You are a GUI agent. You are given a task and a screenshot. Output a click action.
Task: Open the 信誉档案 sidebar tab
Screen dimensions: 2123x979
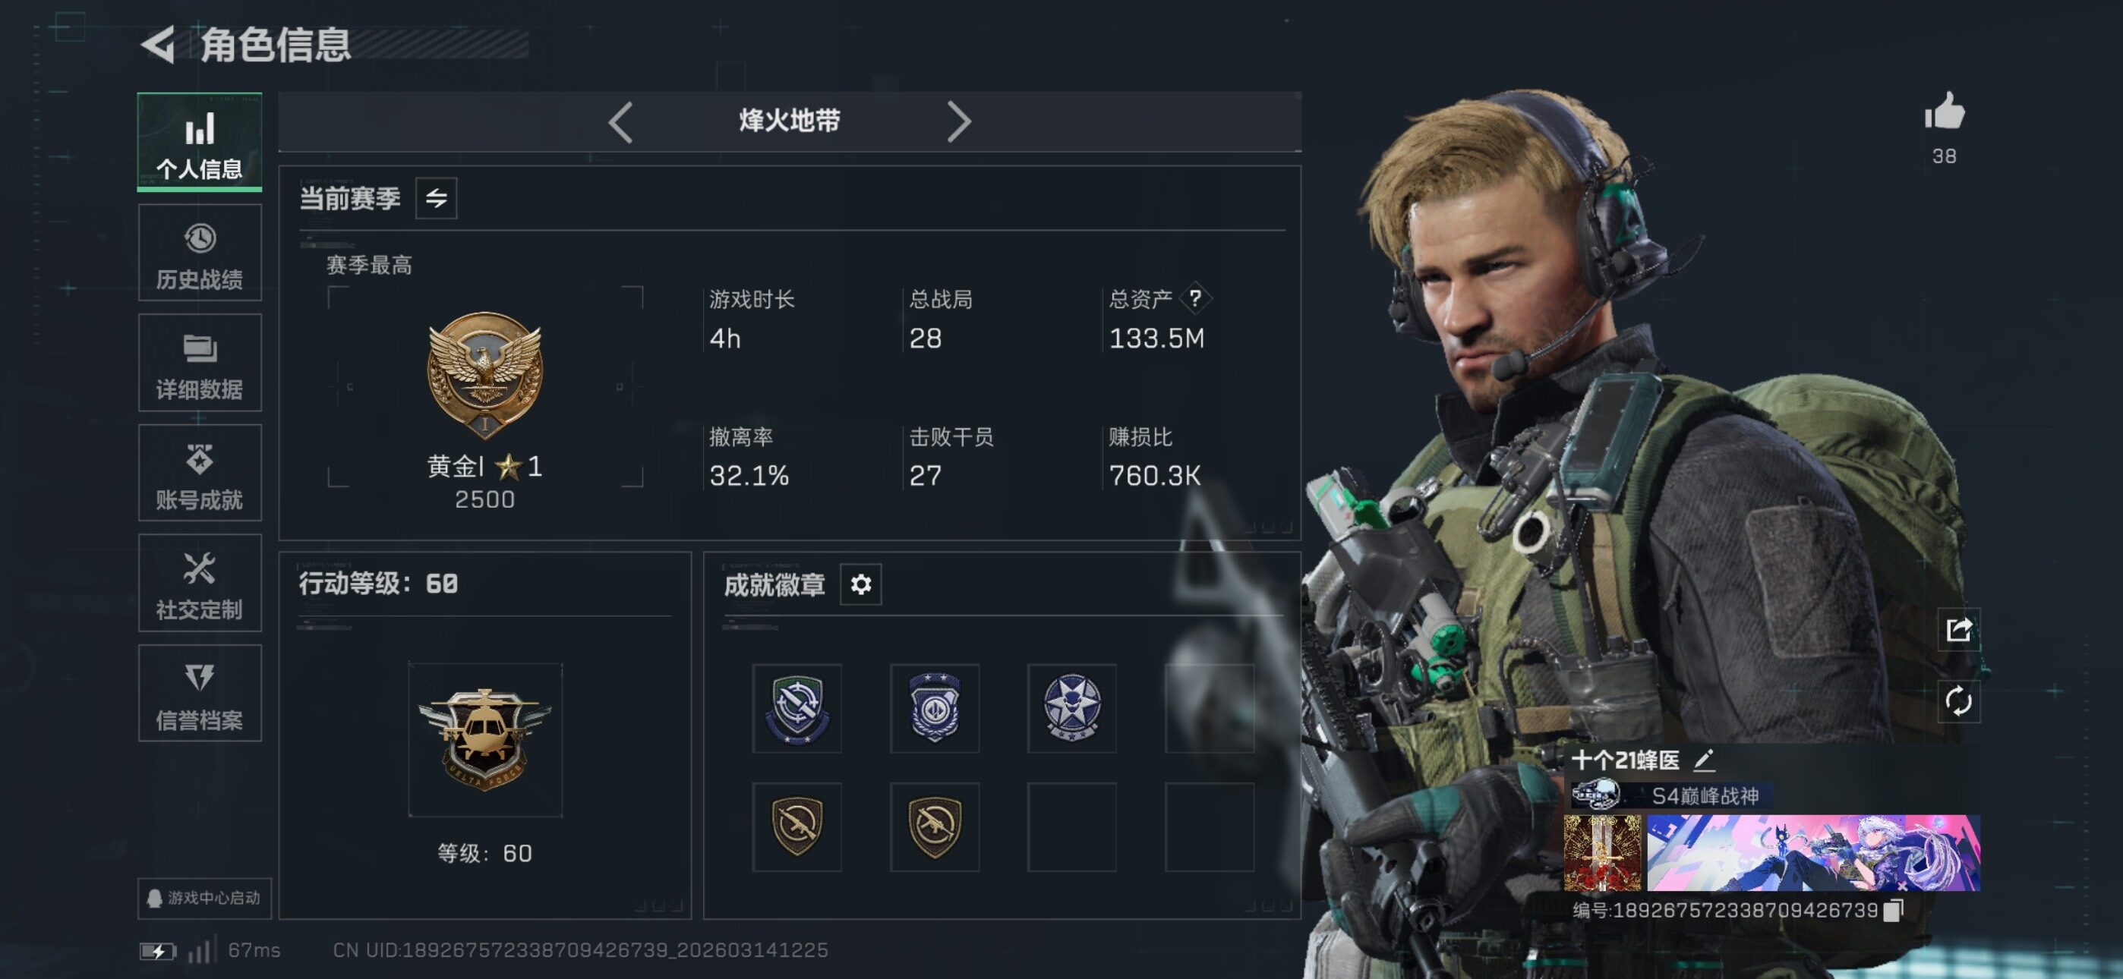click(200, 693)
